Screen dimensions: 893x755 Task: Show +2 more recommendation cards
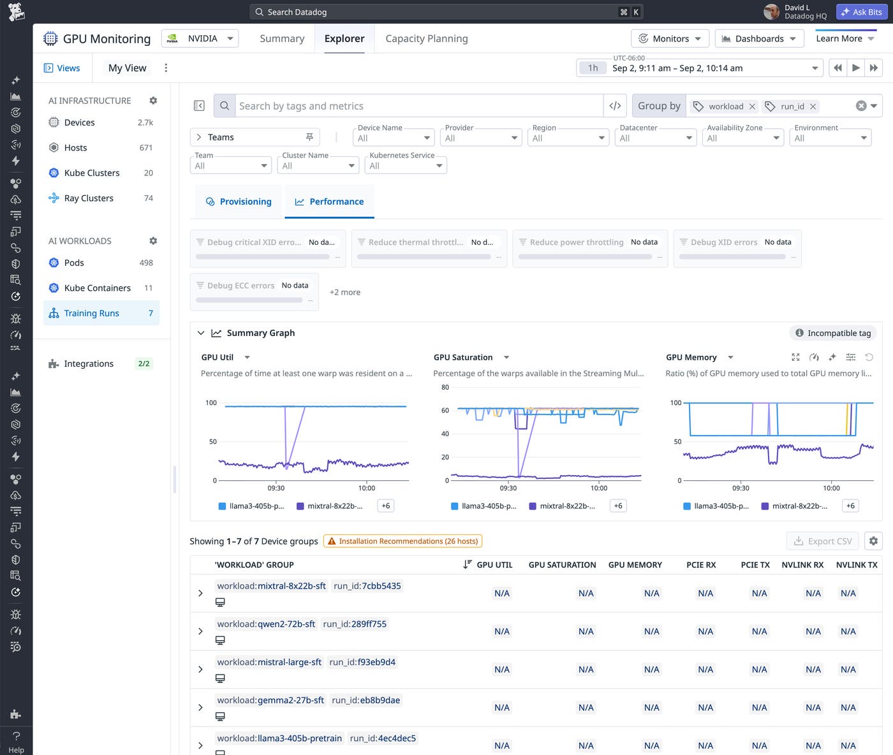[x=345, y=292]
